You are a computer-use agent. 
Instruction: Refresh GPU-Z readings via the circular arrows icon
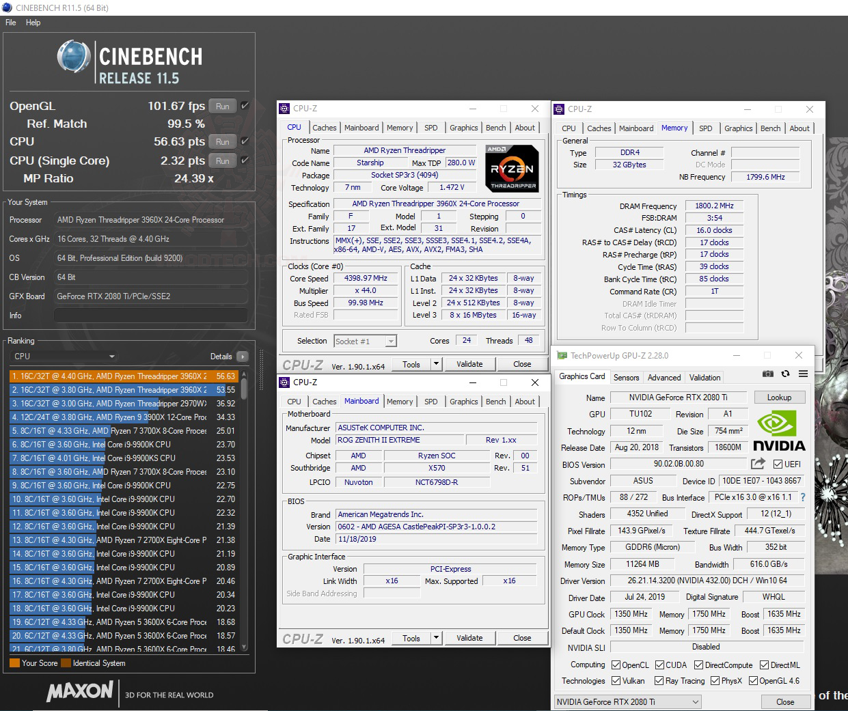(785, 374)
